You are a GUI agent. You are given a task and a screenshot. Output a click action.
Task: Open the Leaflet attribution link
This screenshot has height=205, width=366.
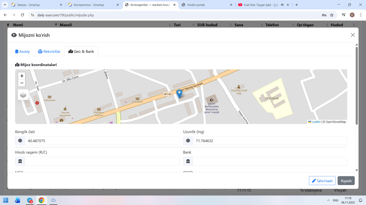(x=316, y=122)
